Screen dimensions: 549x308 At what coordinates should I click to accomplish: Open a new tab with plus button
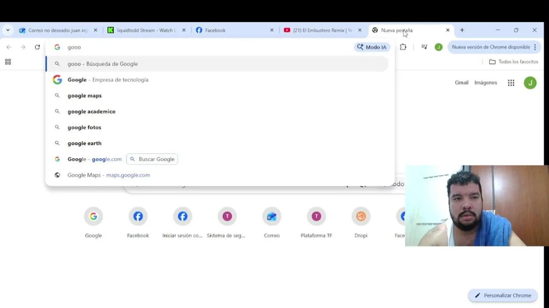pyautogui.click(x=462, y=30)
